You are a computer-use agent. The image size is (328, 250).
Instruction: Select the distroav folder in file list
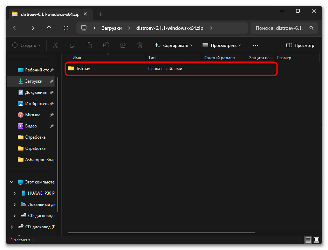click(83, 69)
